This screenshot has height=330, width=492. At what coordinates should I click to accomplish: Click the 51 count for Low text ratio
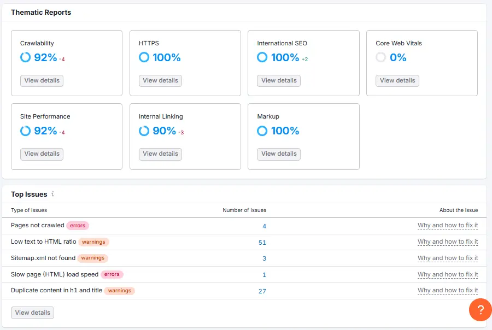point(262,242)
